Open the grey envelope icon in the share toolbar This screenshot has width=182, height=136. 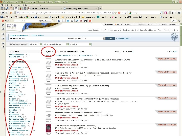(63, 21)
